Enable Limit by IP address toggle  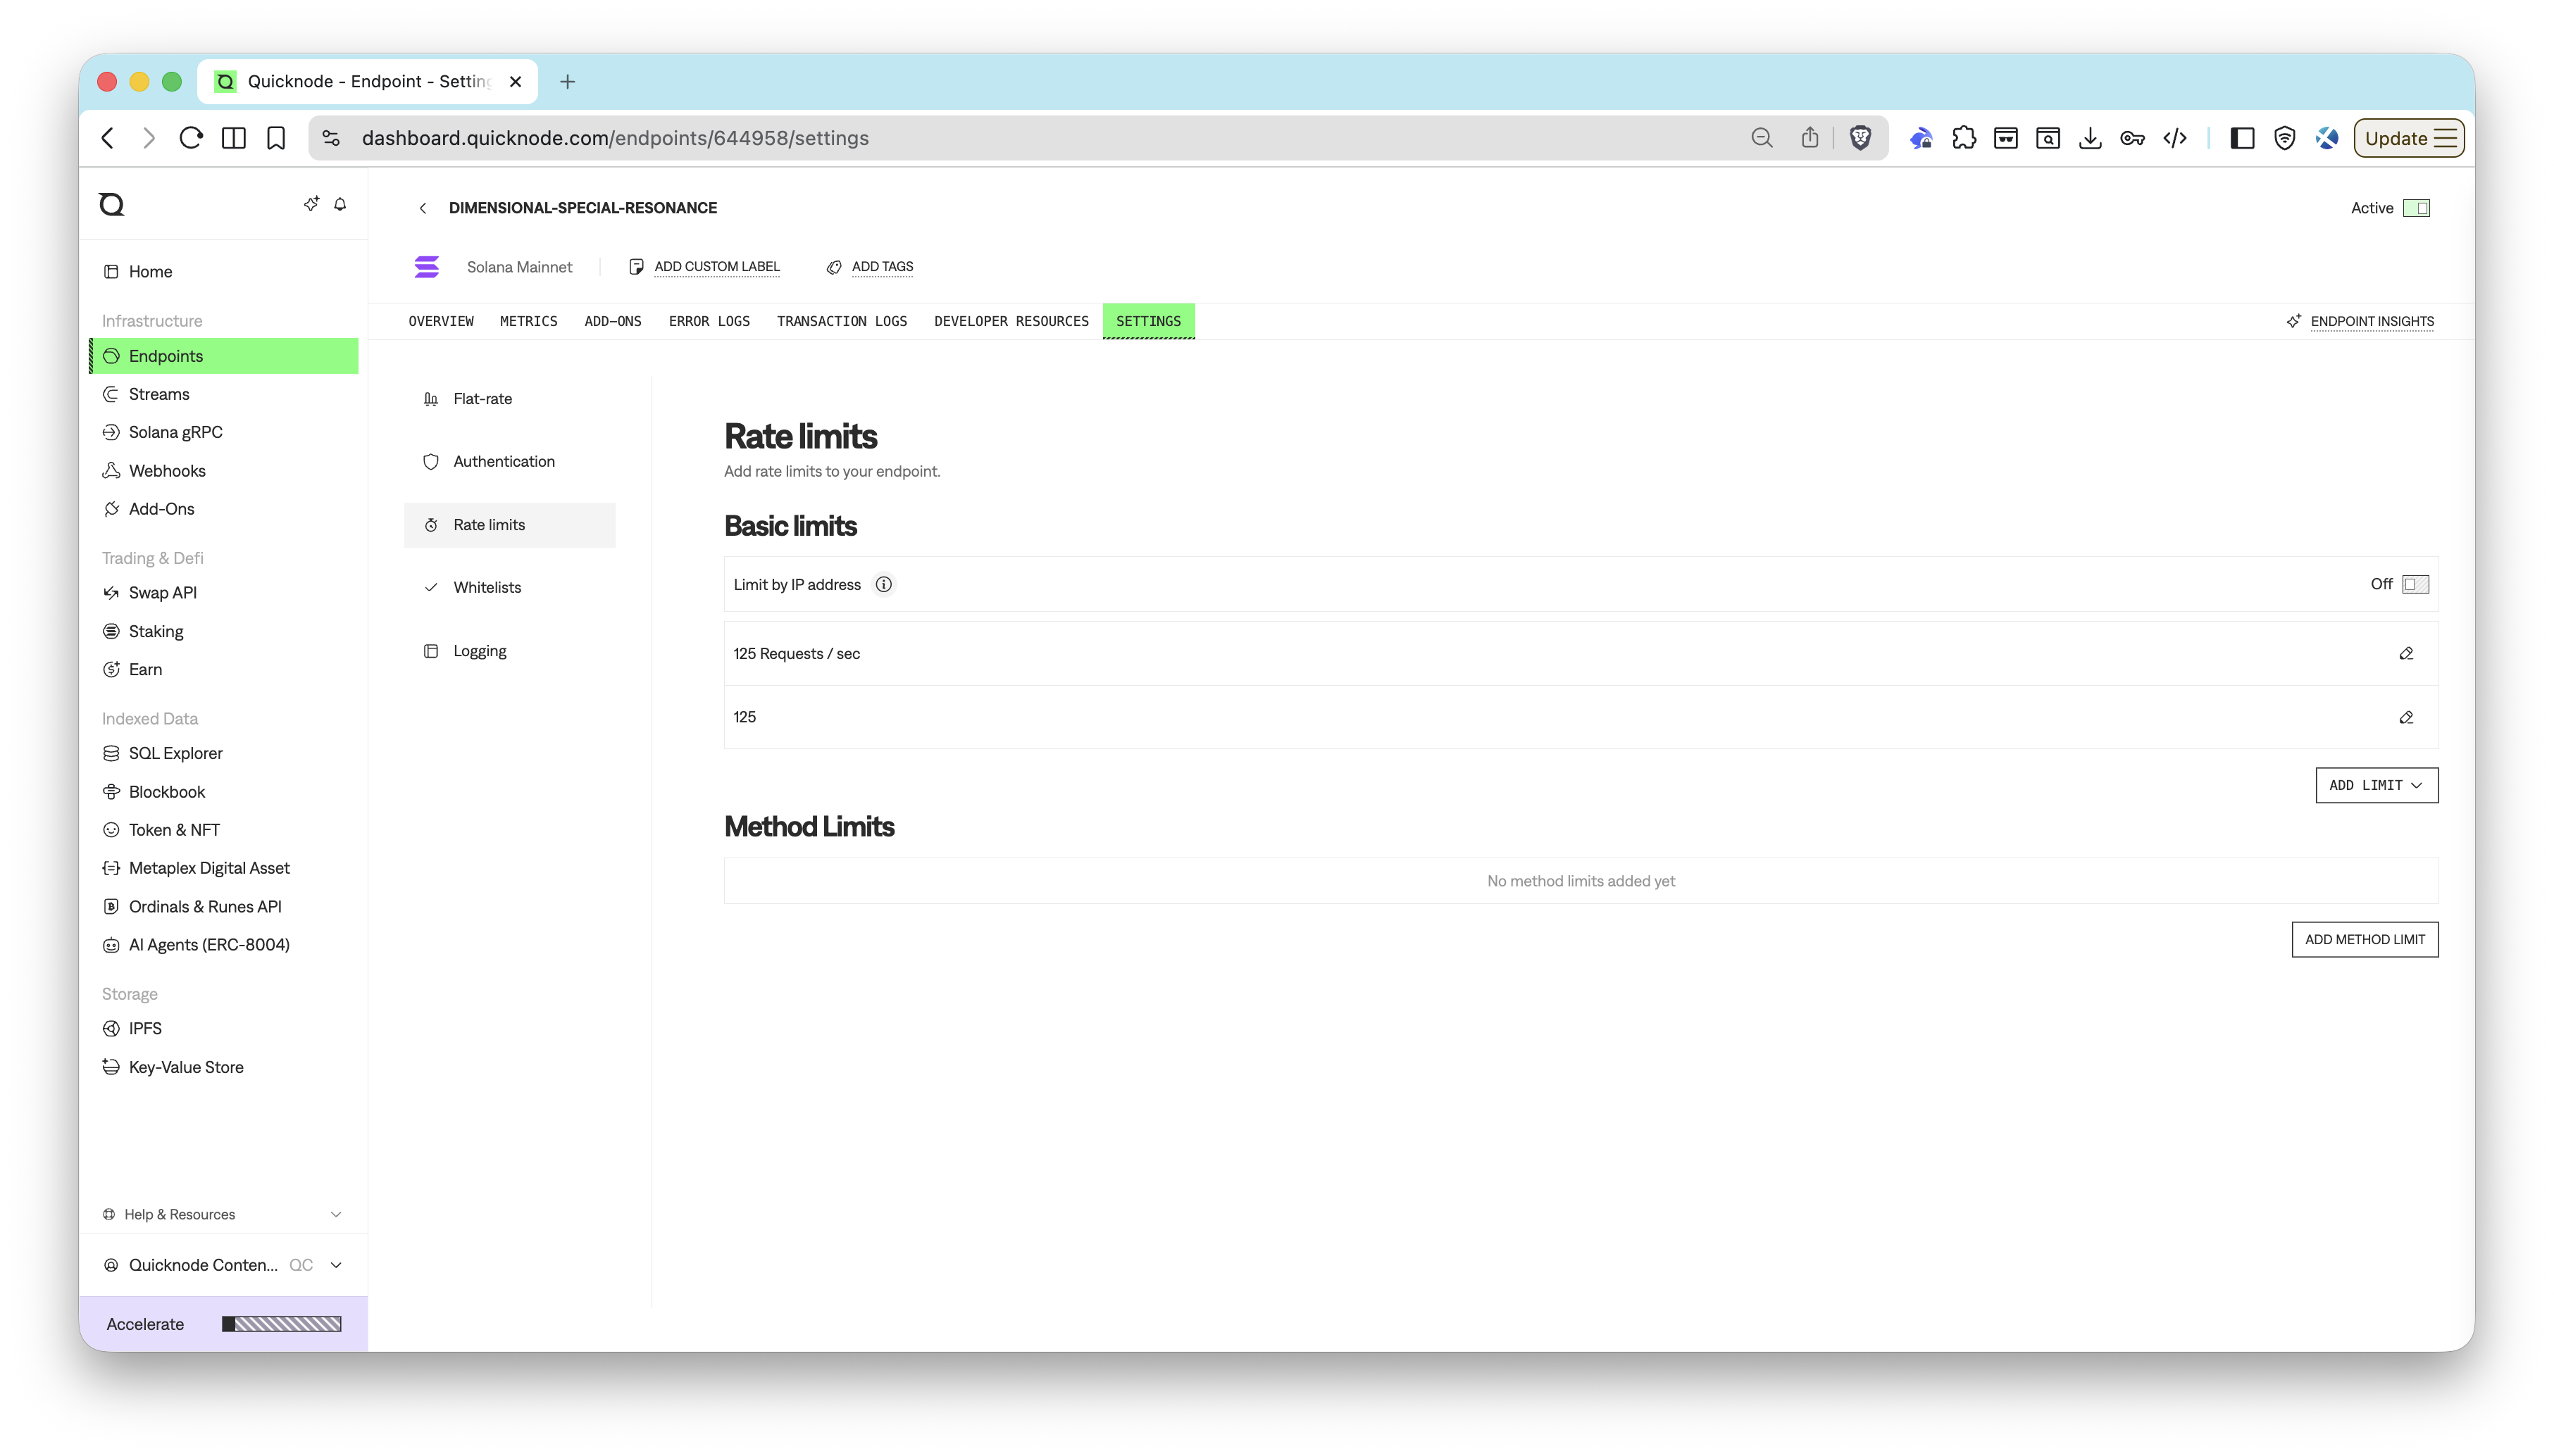tap(2415, 584)
